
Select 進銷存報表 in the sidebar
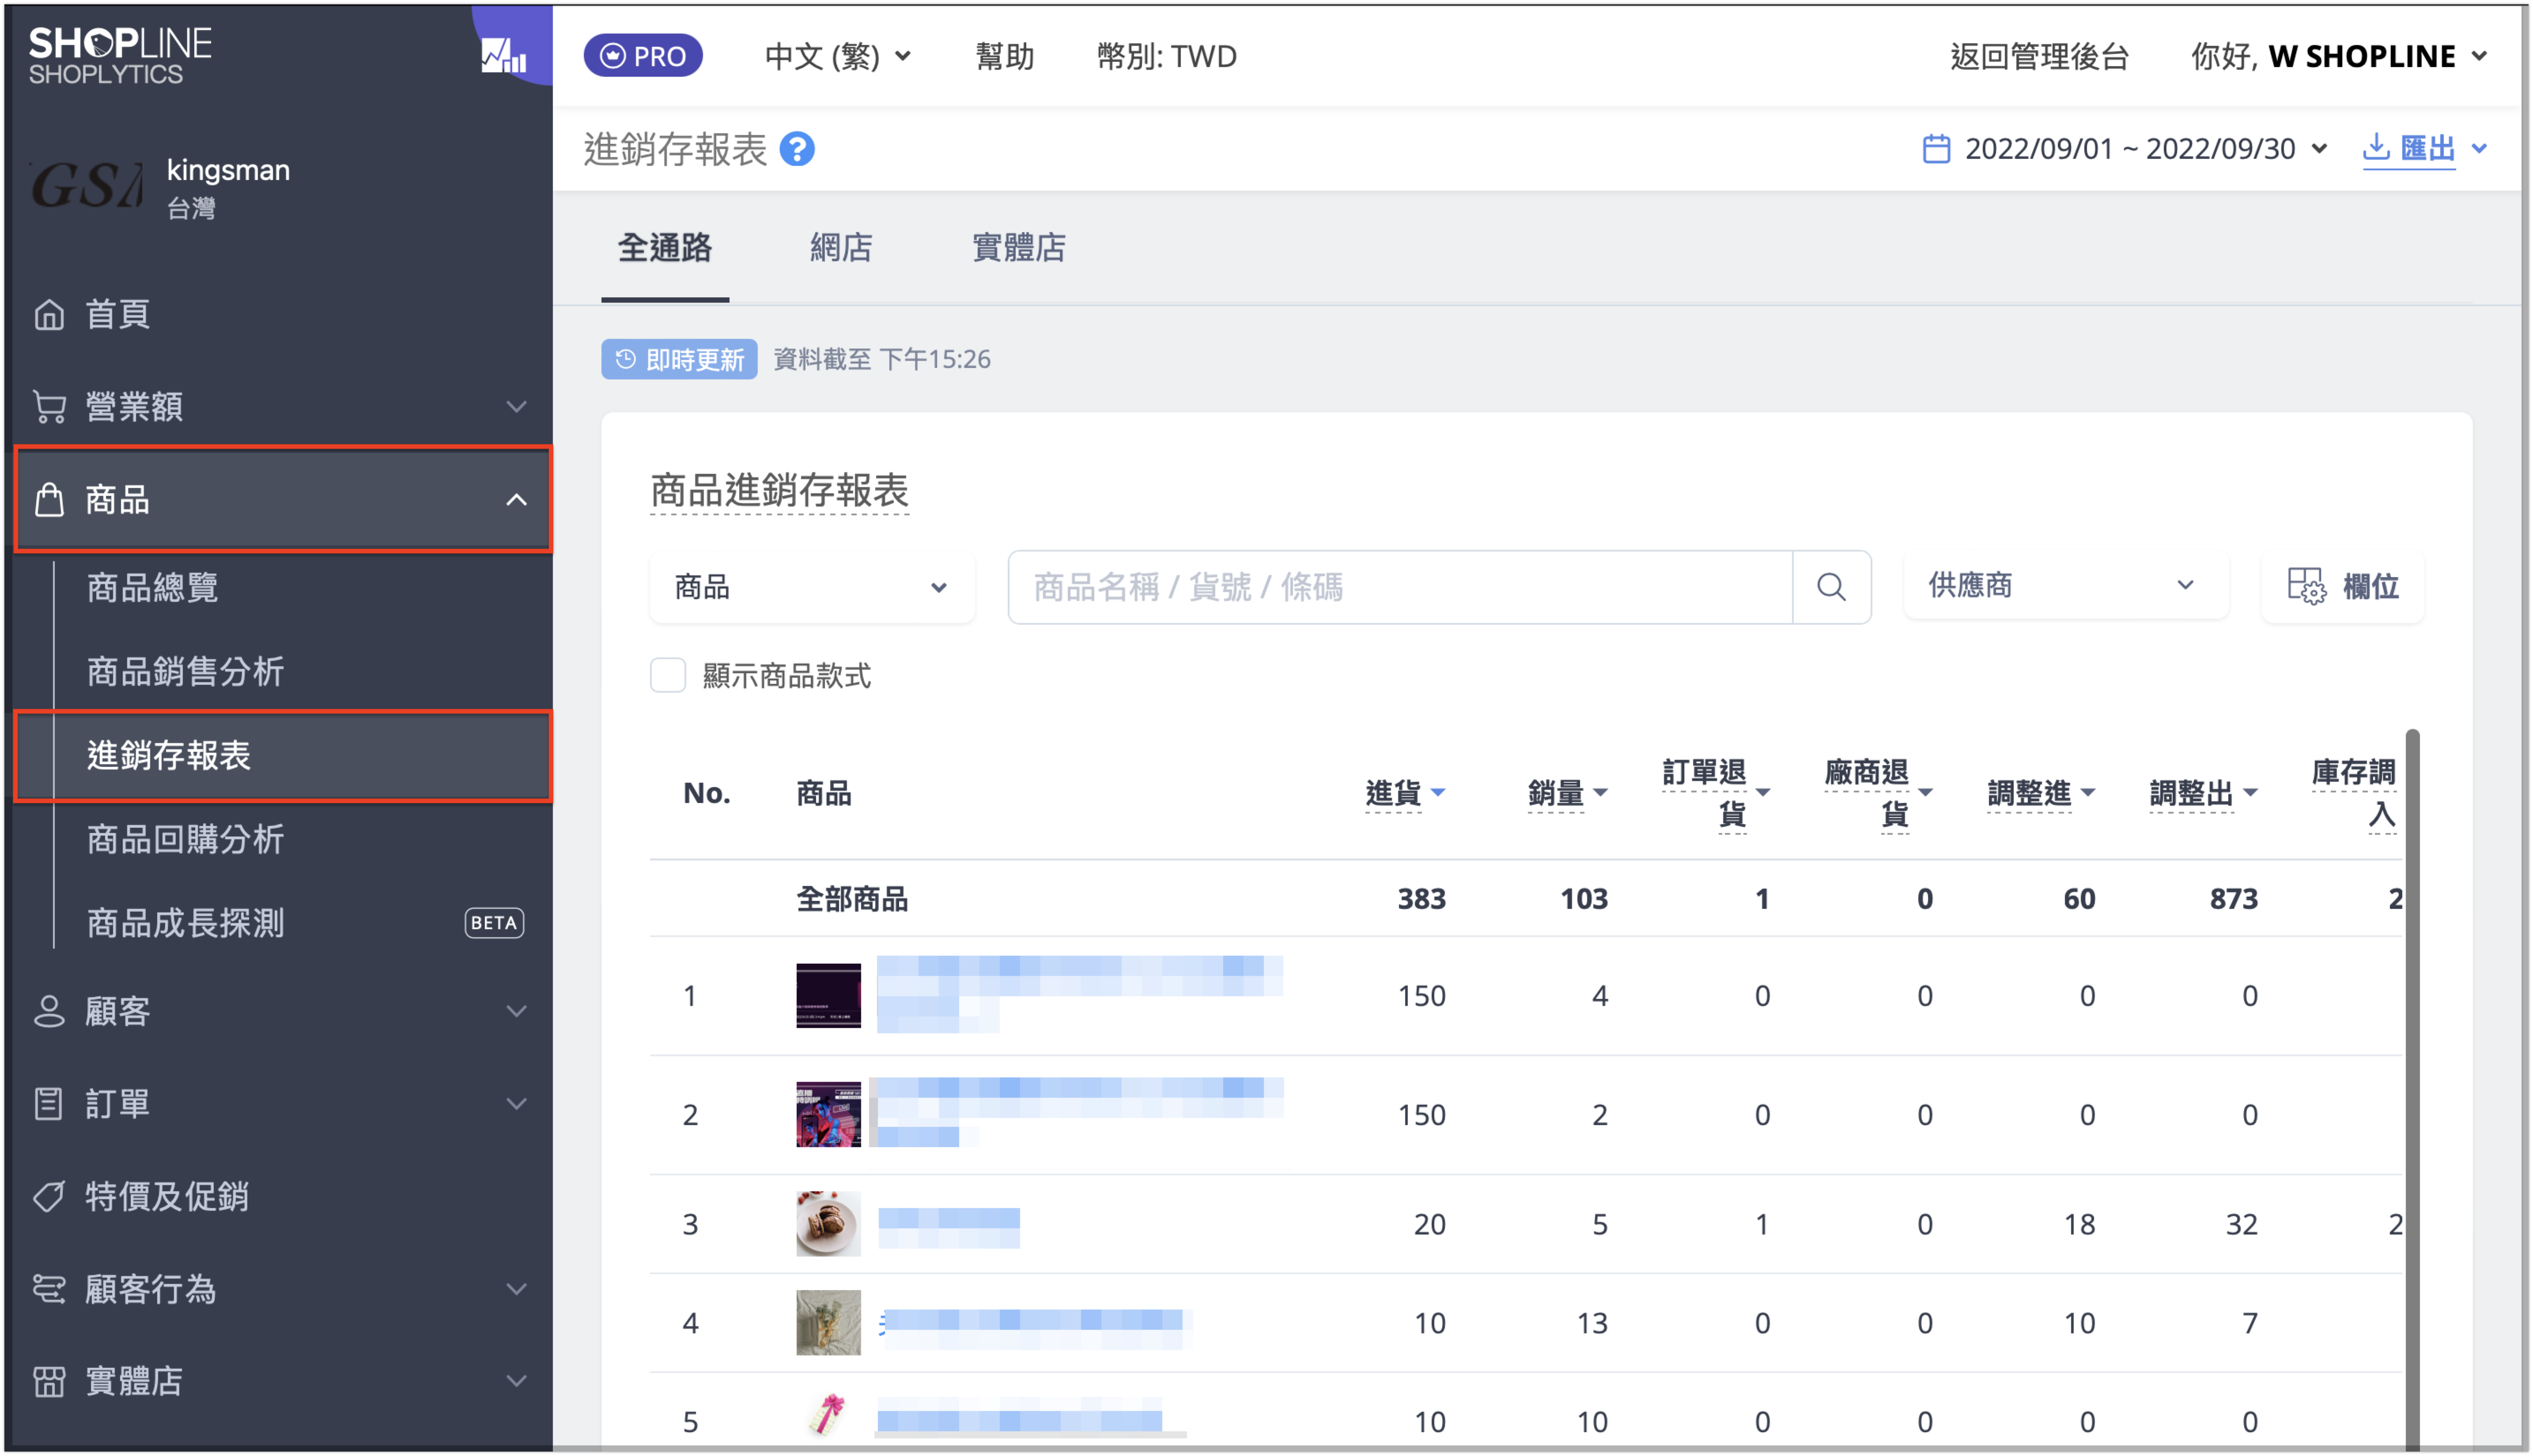pos(283,755)
